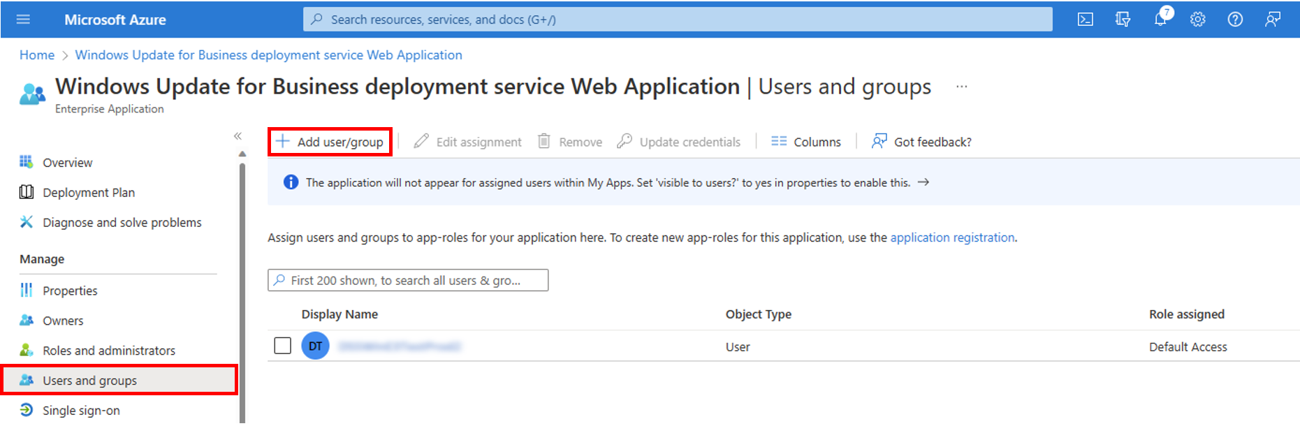1300x426 pixels.
Task: Open Diagnose and solve problems
Action: click(122, 223)
